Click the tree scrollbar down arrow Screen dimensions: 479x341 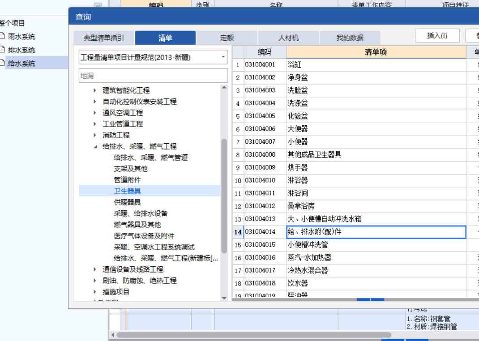point(224,298)
